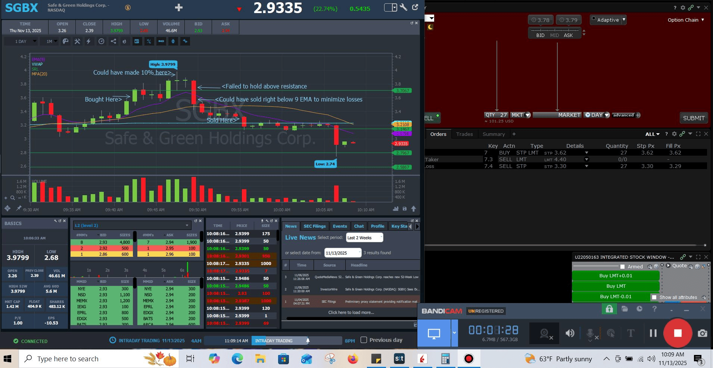Open widget settings wrench next to SGBX price

(x=404, y=7)
